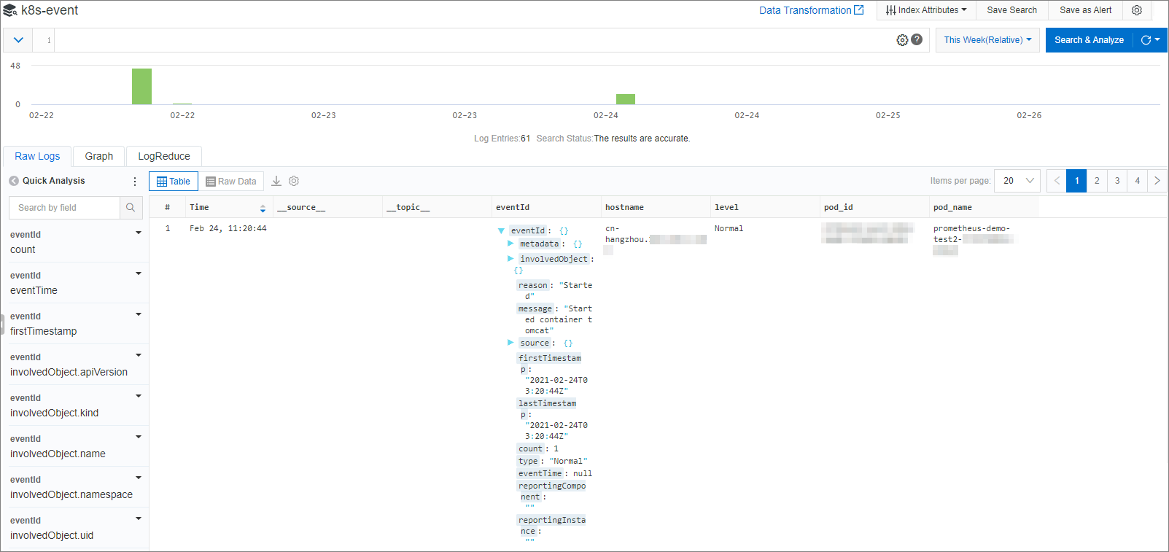
Task: Click into the query input box
Action: tap(474, 40)
